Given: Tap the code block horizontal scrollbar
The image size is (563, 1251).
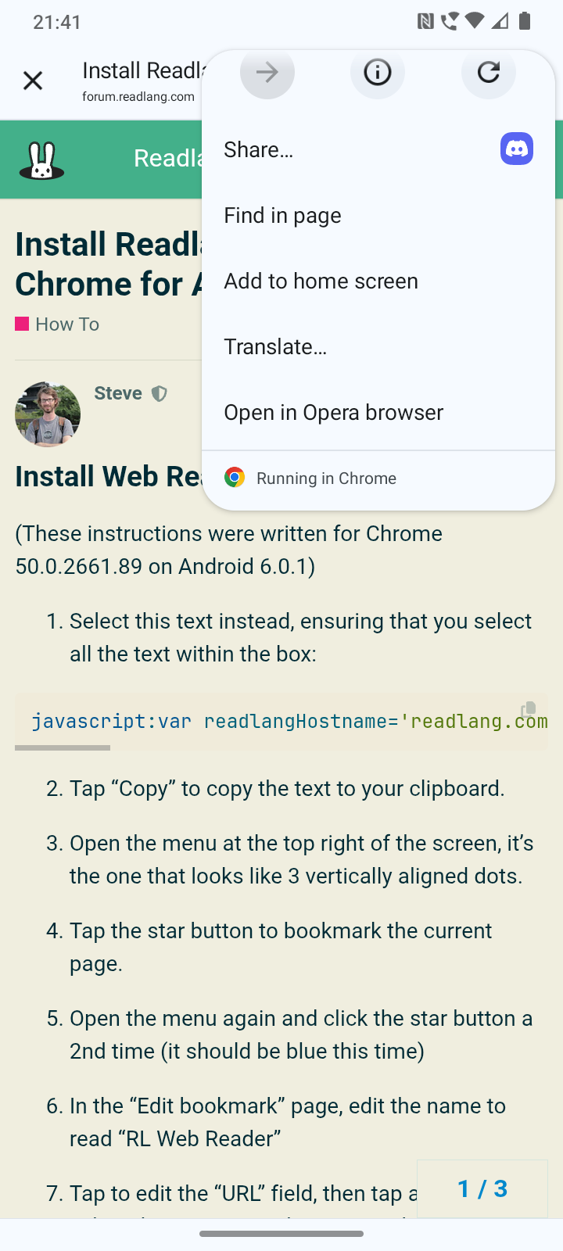Looking at the screenshot, I should pos(63,747).
